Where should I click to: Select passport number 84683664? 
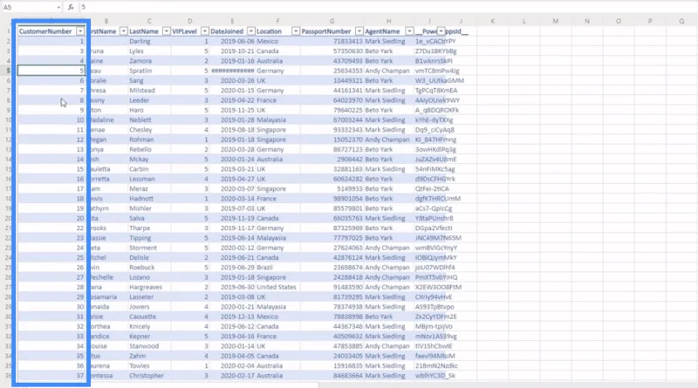[332, 375]
